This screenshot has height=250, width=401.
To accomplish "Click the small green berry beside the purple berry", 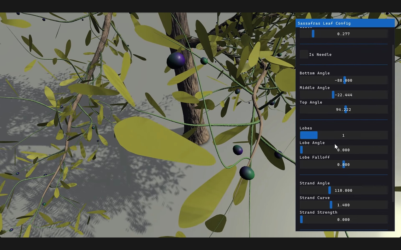I will point(204,61).
